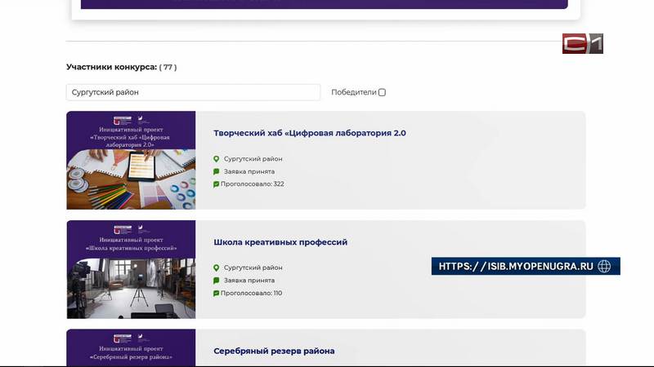The height and width of the screenshot is (367, 654).
Task: Click the HTTPS://ISIB.MYOPENUGRA.RU address text
Action: 516,267
